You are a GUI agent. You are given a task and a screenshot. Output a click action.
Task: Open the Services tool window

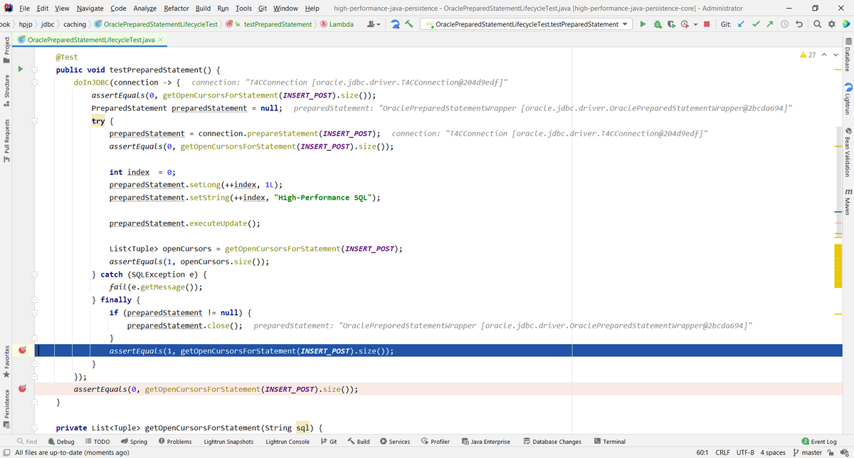[395, 442]
